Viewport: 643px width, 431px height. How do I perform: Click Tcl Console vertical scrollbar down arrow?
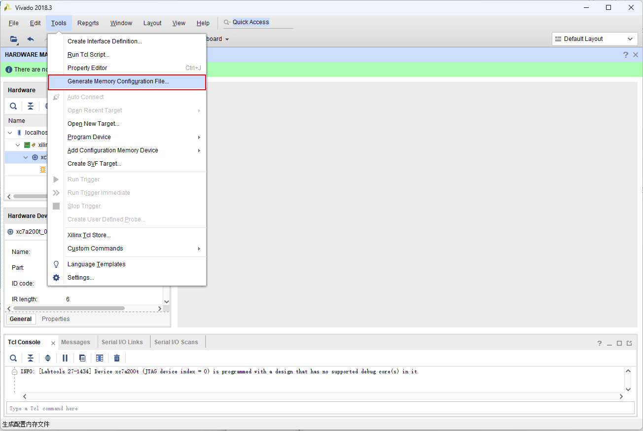point(628,389)
